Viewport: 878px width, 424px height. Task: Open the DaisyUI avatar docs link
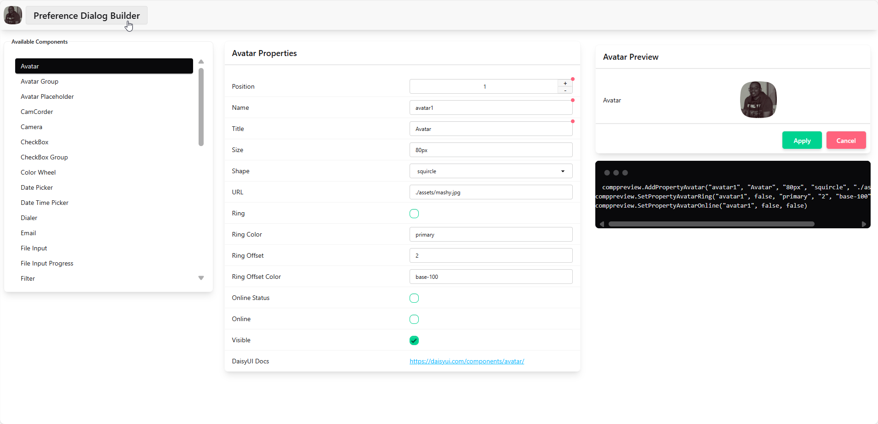467,361
